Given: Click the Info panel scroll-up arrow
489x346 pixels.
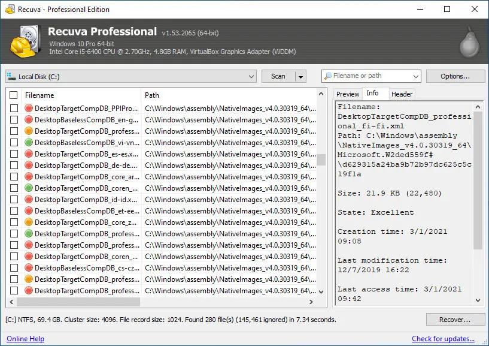Looking at the screenshot, I should [x=478, y=107].
